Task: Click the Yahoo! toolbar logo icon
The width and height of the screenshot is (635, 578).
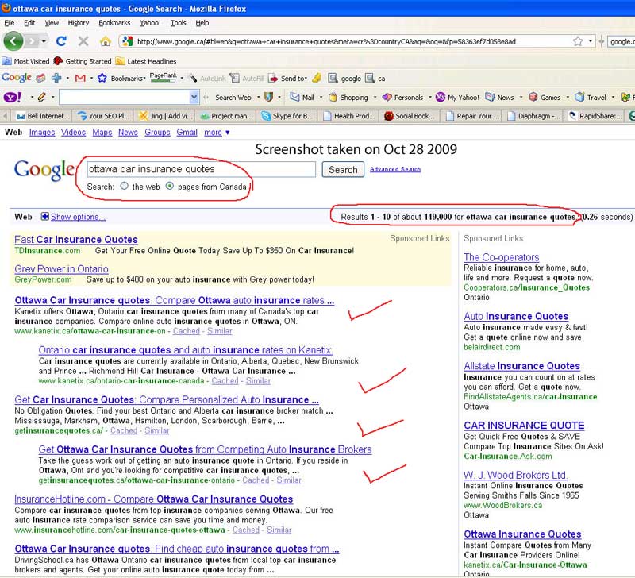Action: [x=12, y=97]
